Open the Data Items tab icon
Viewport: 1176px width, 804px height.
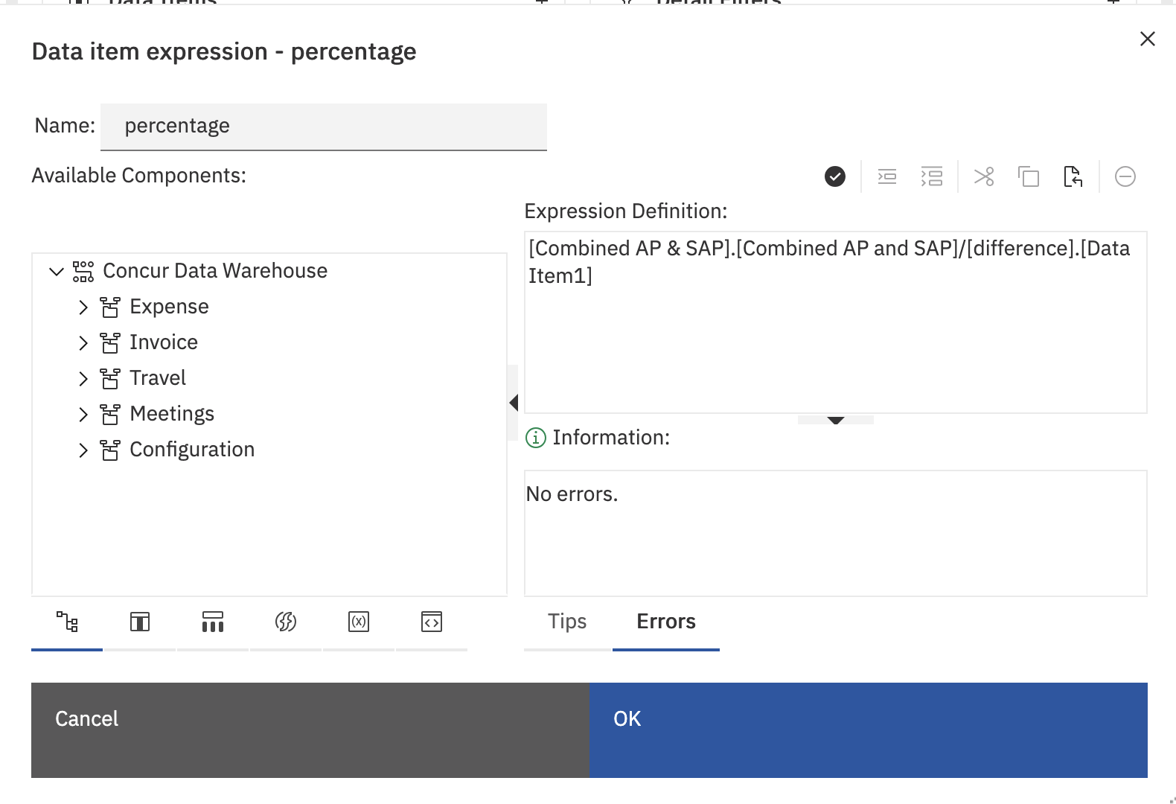coord(140,622)
